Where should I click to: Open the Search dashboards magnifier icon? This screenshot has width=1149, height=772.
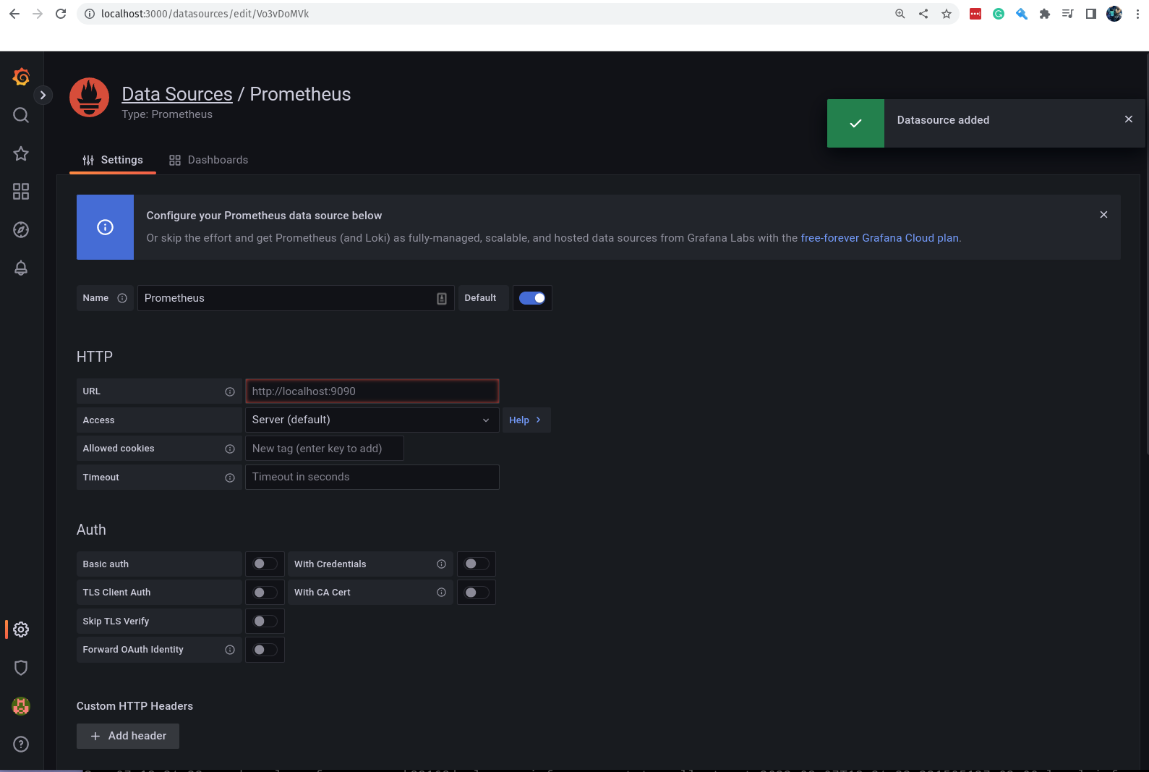(21, 115)
